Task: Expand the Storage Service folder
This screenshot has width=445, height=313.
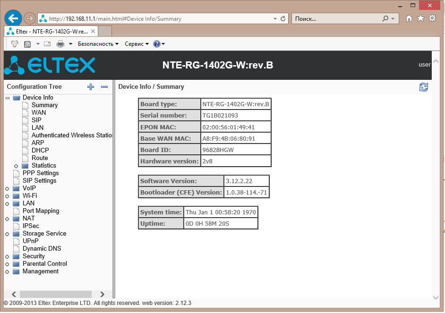Action: [8, 234]
